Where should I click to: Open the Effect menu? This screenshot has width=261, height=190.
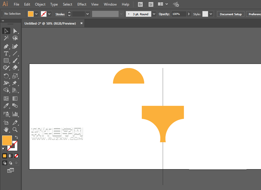(82, 4)
